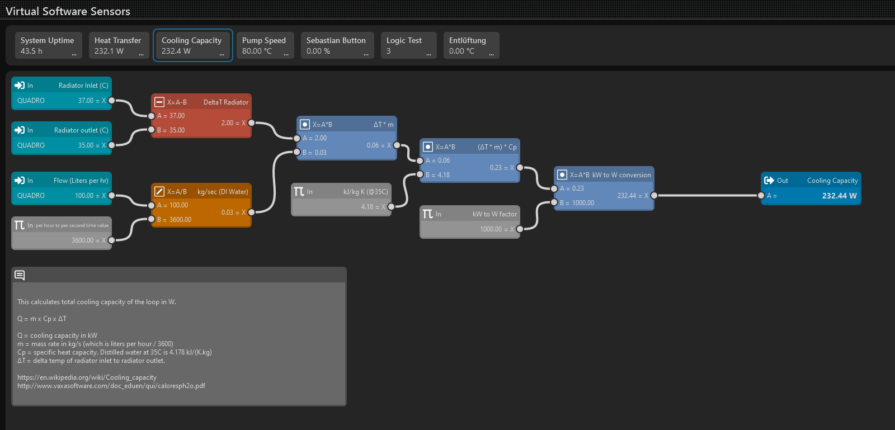Click the kg/sec division block icon

[x=159, y=192]
